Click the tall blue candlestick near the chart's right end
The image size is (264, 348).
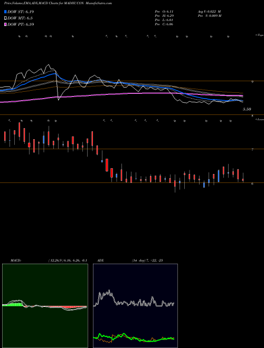pos(219,176)
